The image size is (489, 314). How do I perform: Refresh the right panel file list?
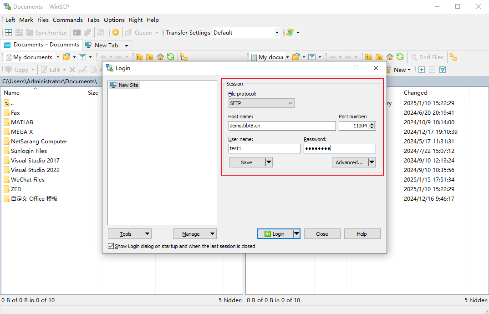[400, 57]
